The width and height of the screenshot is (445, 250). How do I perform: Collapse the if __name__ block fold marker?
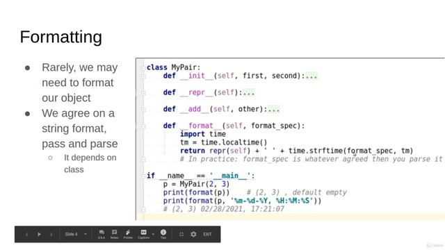[144, 176]
